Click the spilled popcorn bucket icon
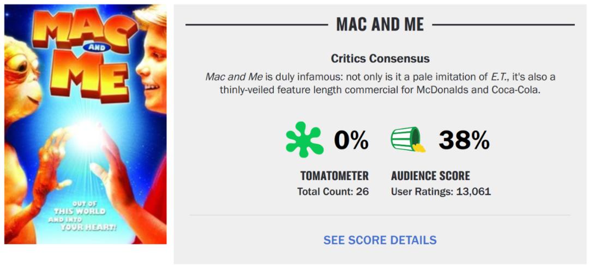This screenshot has width=589, height=265. tap(407, 140)
